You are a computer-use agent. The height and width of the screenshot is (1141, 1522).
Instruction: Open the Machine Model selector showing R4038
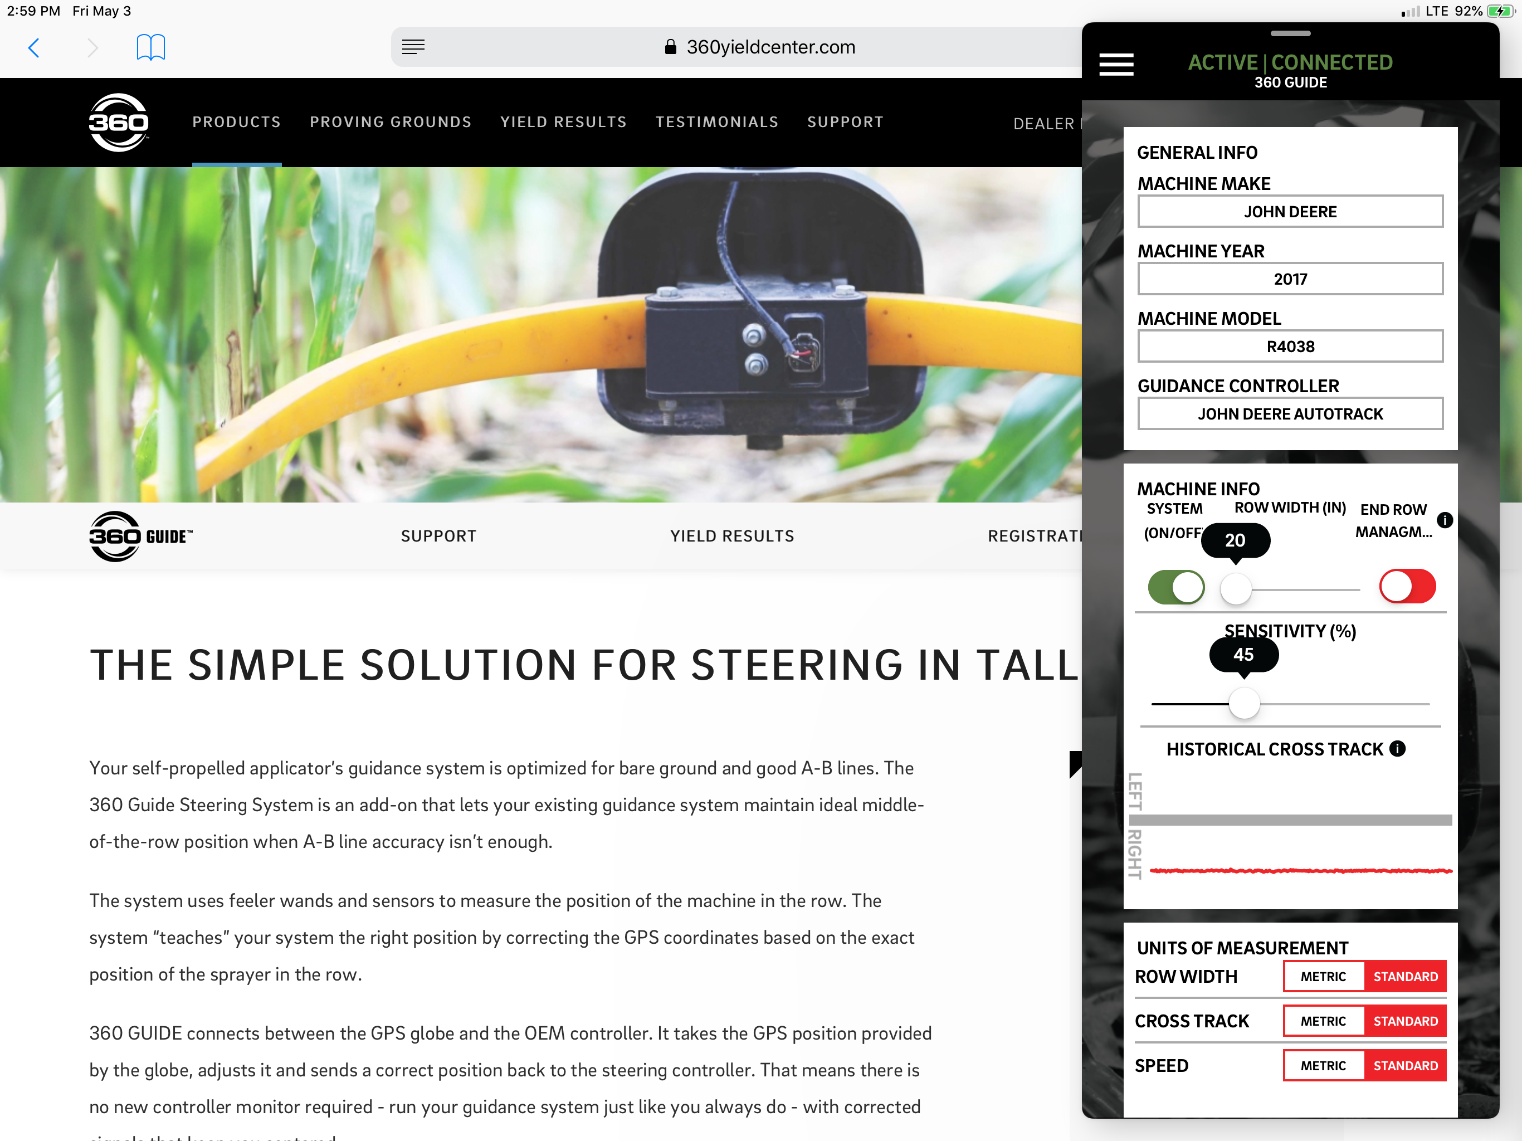pyautogui.click(x=1290, y=346)
